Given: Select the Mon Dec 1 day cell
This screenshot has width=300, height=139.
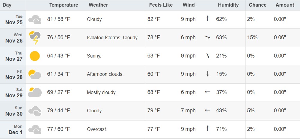Looking at the screenshot, I should pyautogui.click(x=14, y=129).
